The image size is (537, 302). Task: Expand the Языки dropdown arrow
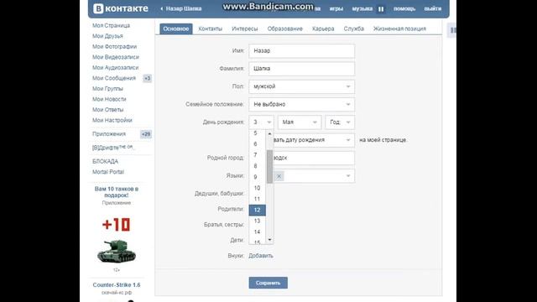click(x=348, y=176)
